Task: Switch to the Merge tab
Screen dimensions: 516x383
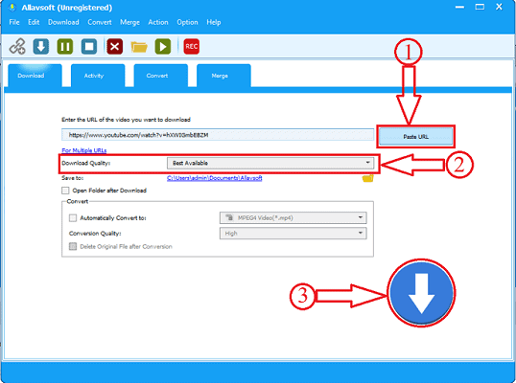Action: (223, 76)
